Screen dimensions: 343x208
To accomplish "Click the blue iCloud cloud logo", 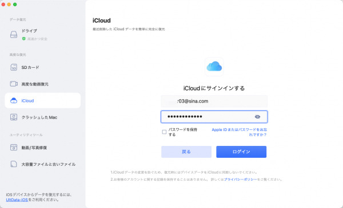I will click(x=214, y=67).
